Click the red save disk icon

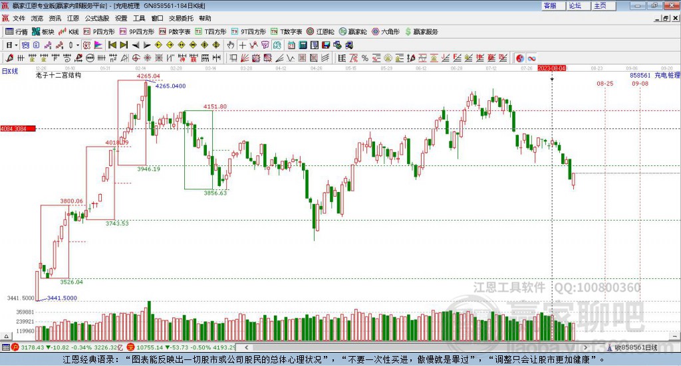(326, 45)
